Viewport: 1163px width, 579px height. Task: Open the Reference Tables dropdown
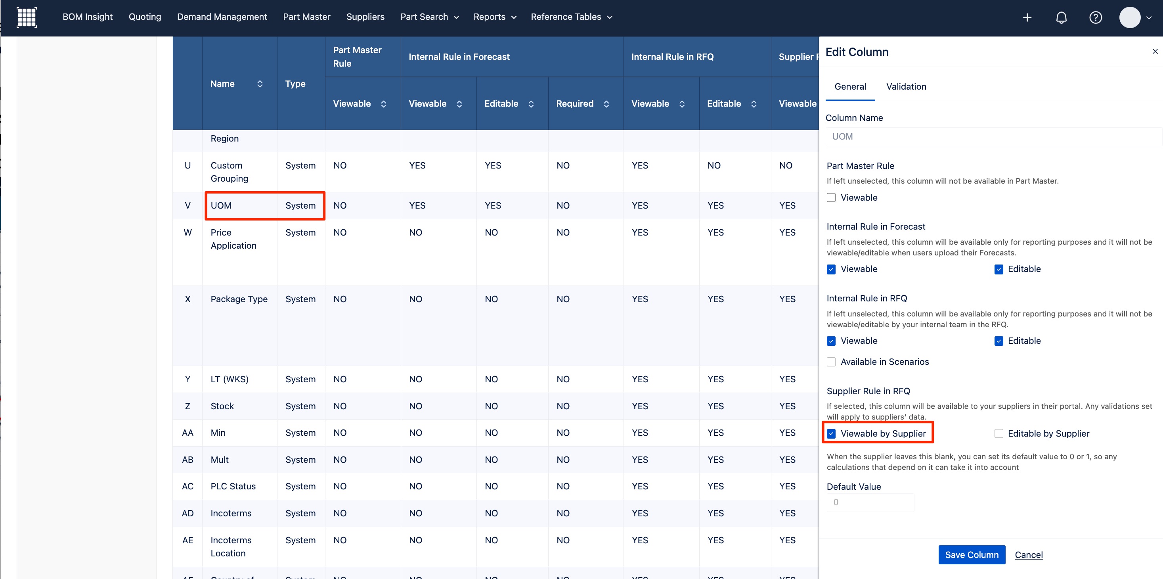pos(572,17)
